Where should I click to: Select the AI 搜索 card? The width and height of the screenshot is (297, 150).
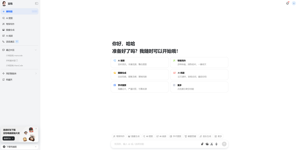pyautogui.click(x=140, y=62)
